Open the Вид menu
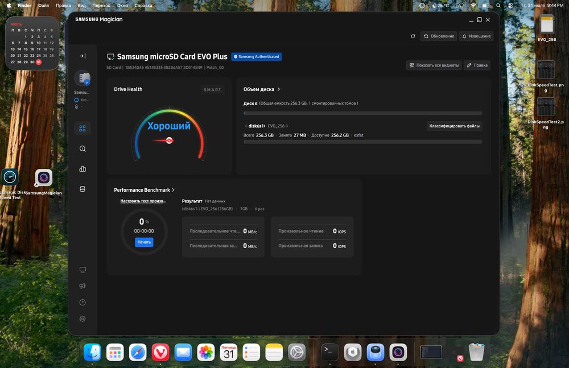Viewport: 569px width, 368px height. click(x=81, y=6)
